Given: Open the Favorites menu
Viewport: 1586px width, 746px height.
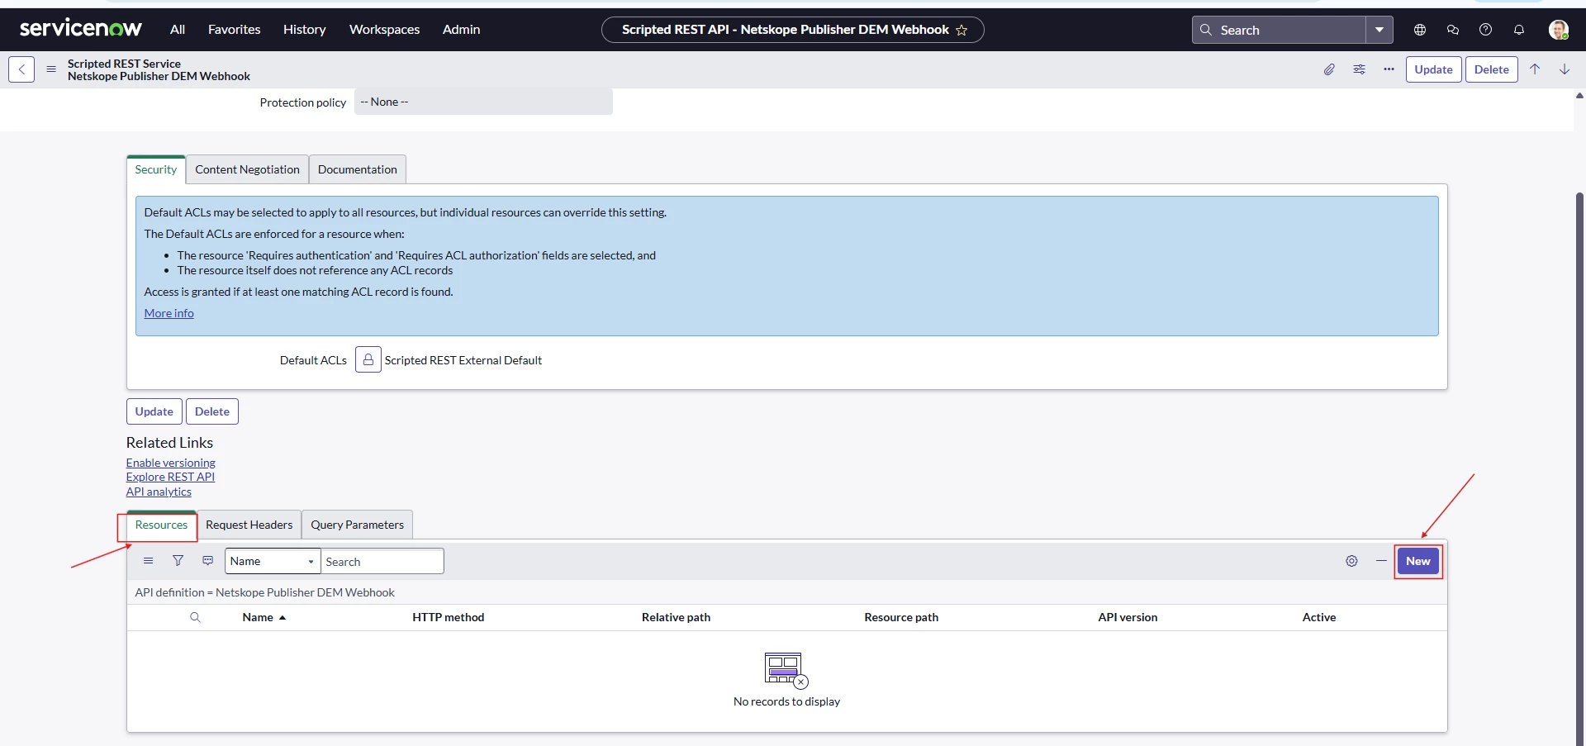Looking at the screenshot, I should click(234, 30).
